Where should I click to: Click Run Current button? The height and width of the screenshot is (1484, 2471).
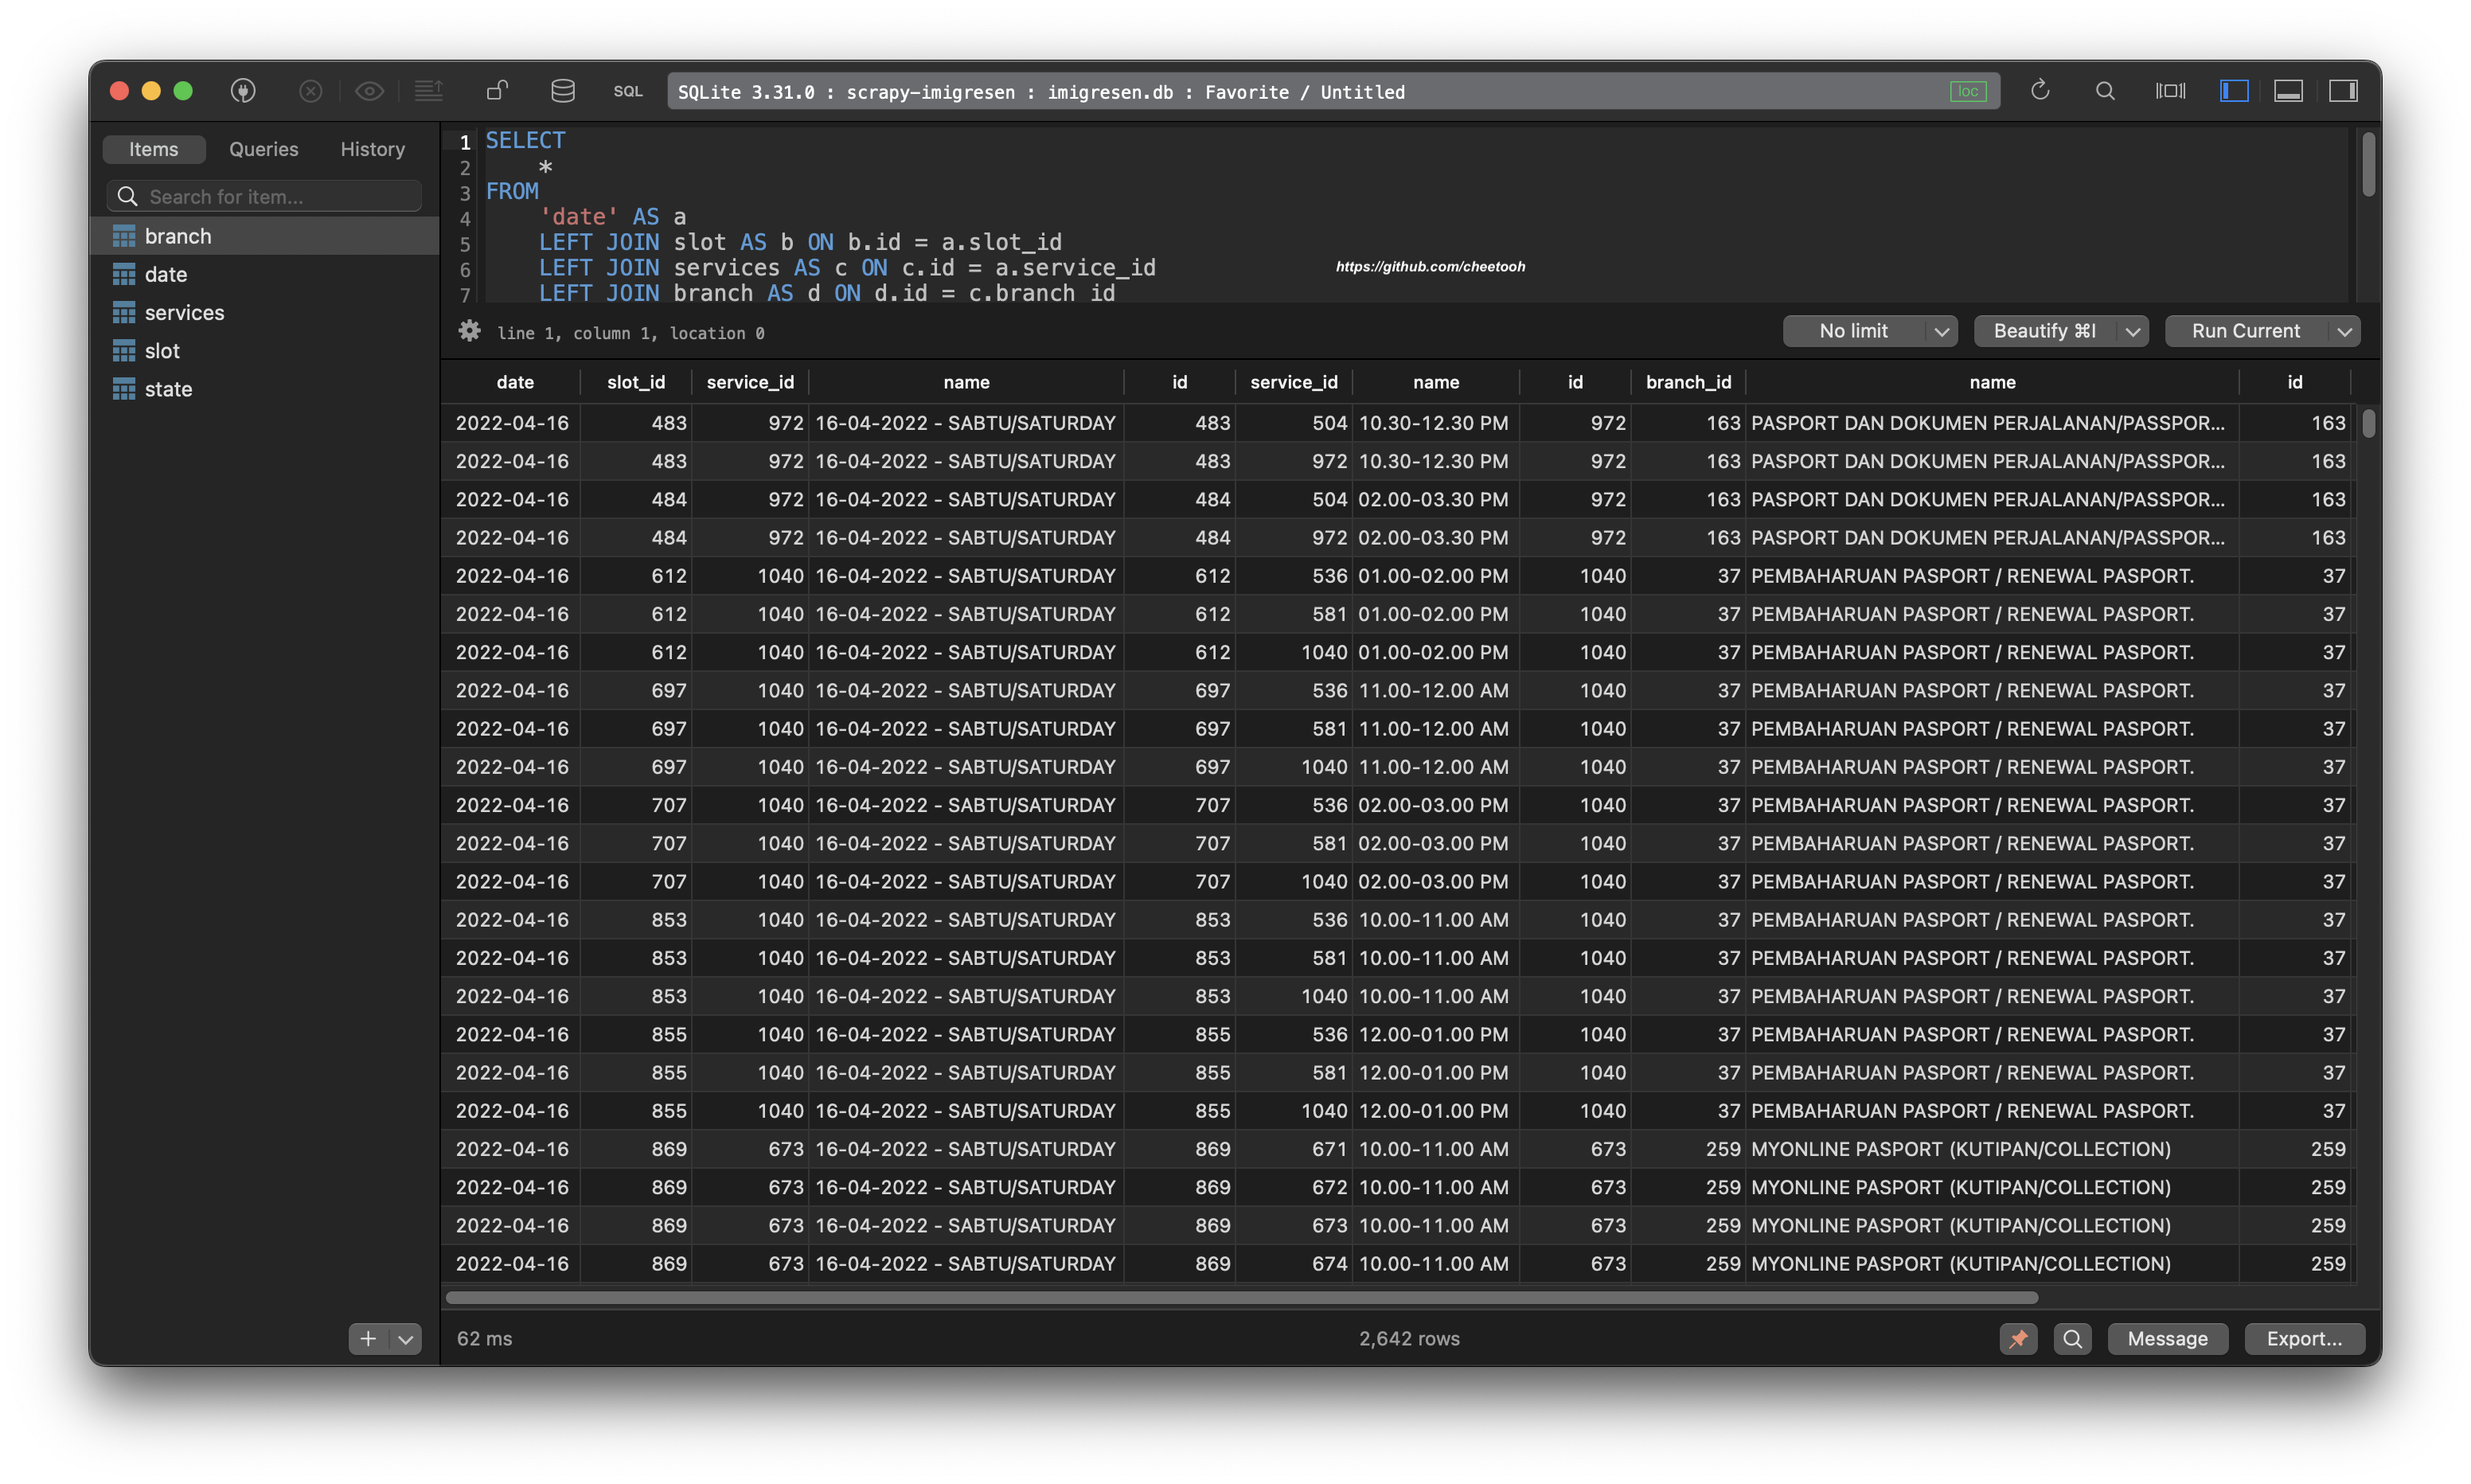(2246, 331)
